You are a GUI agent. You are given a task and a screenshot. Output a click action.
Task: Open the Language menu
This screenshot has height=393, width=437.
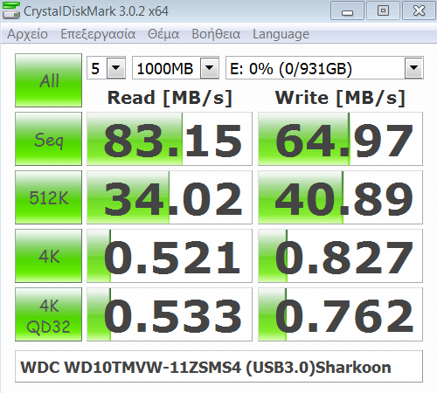point(281,34)
